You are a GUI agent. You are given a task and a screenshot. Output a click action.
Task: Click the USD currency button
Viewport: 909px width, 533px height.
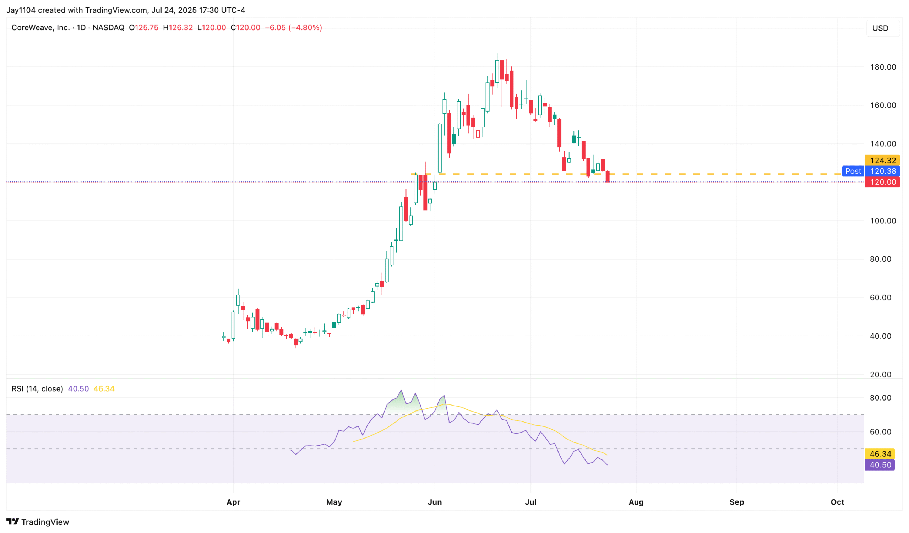click(x=883, y=28)
